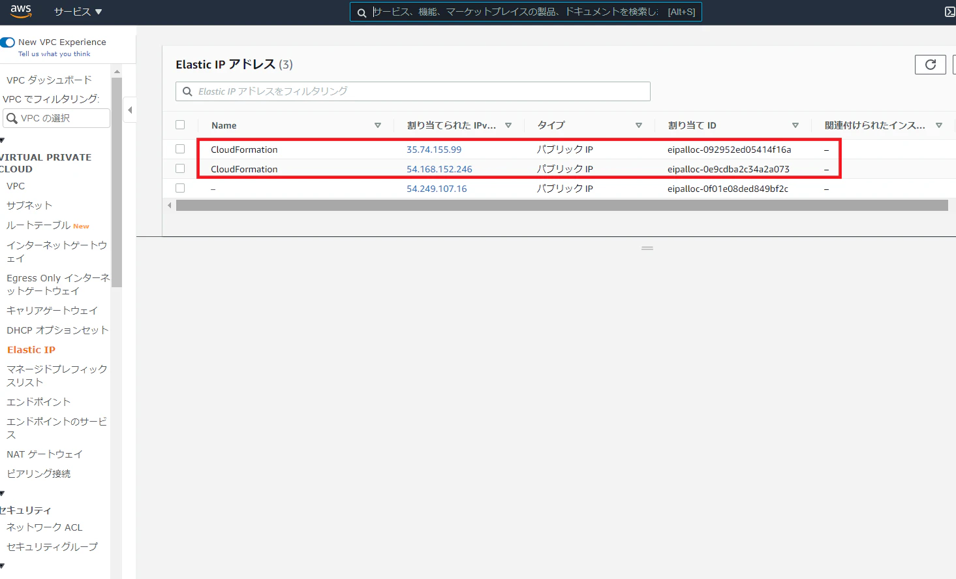The image size is (956, 579).
Task: Select Elastic IP in sidebar
Action: click(31, 350)
